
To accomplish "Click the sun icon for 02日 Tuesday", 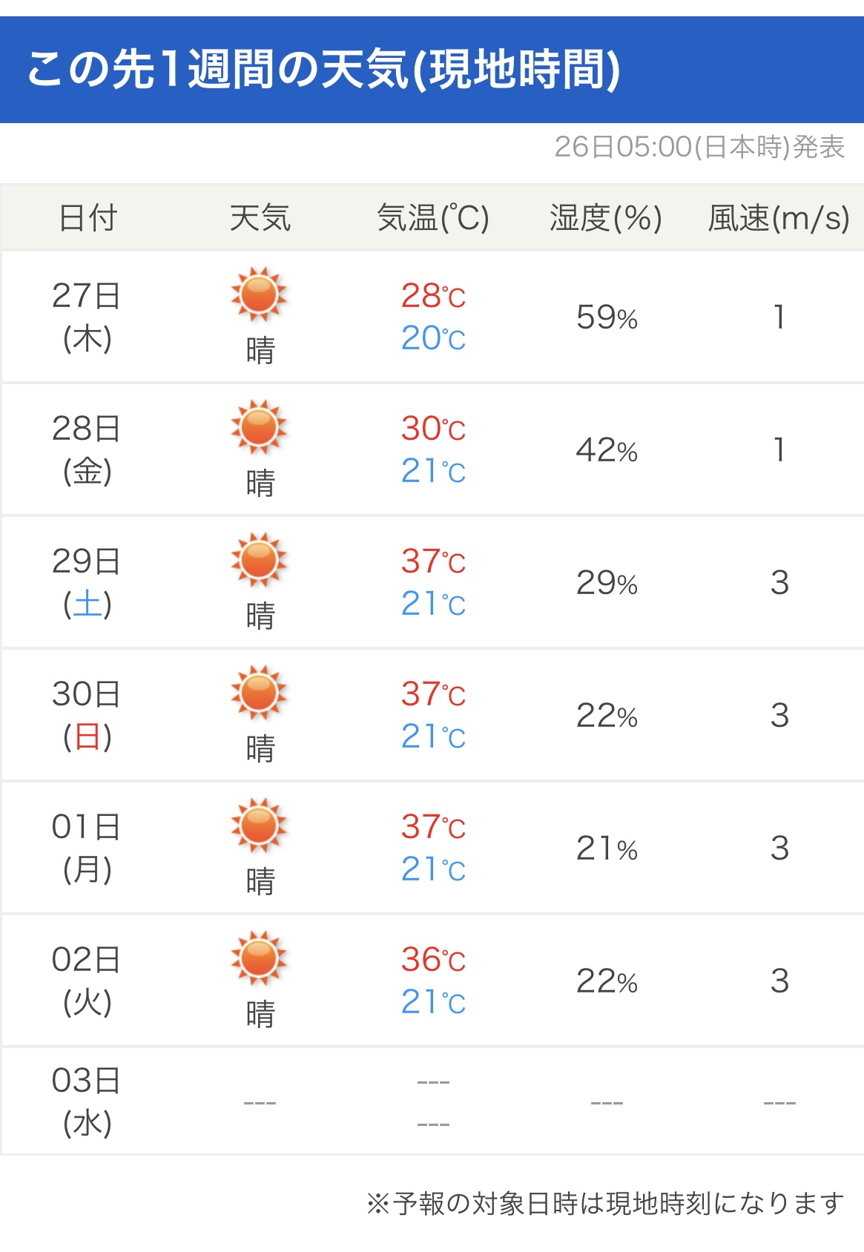I will pos(259,958).
